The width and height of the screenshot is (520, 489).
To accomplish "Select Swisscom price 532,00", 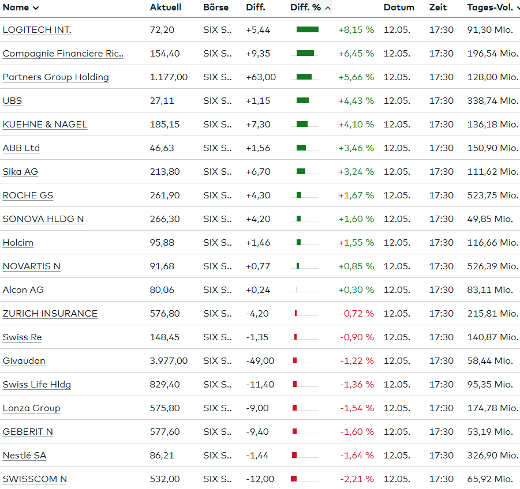I will [165, 479].
